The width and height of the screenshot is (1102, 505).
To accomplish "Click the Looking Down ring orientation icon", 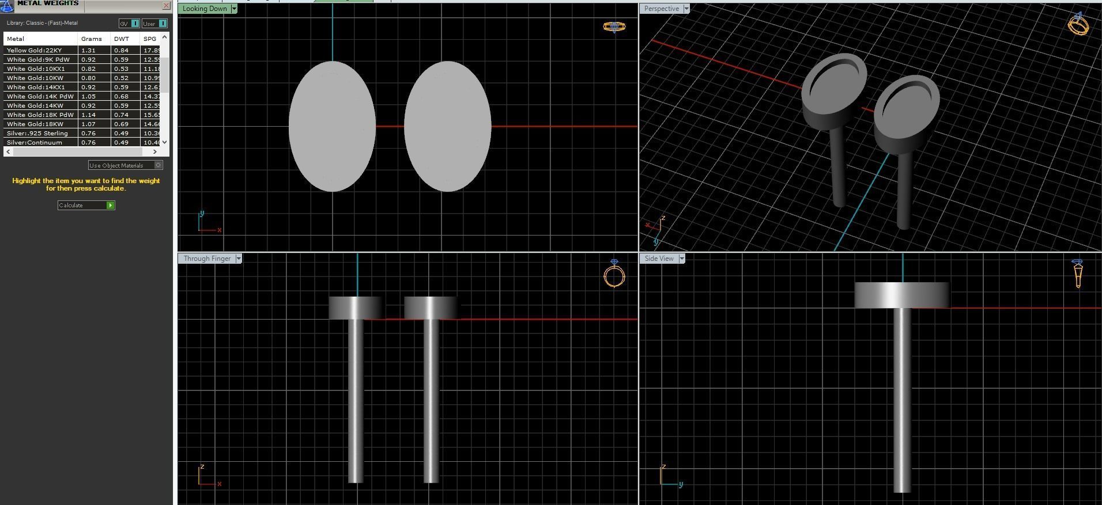I will [x=614, y=26].
